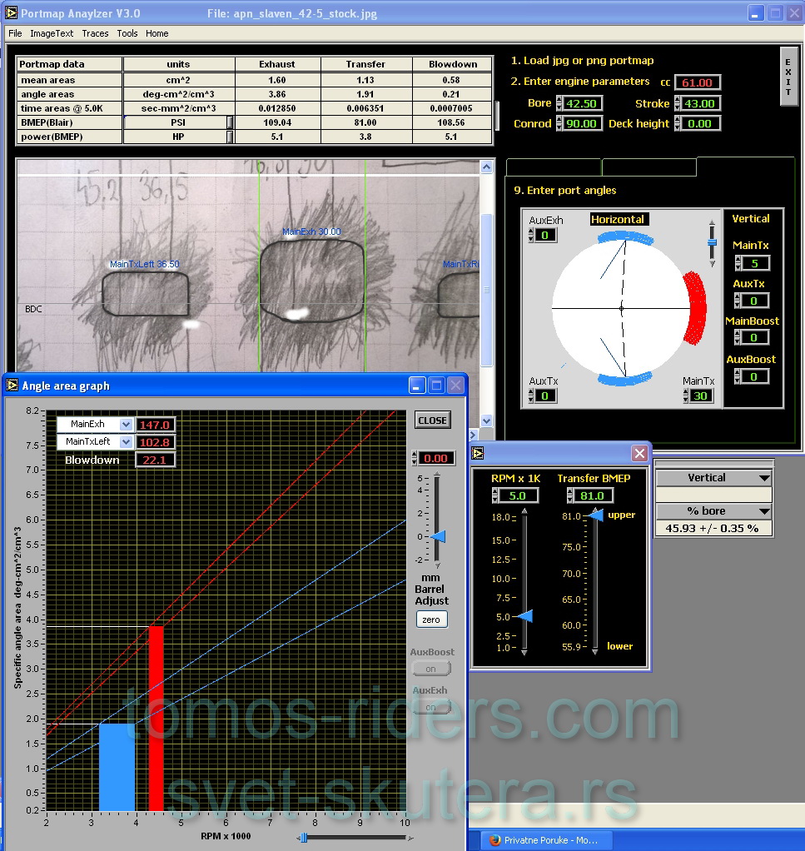Open the % bore dropdown
805x851 pixels.
click(x=713, y=511)
